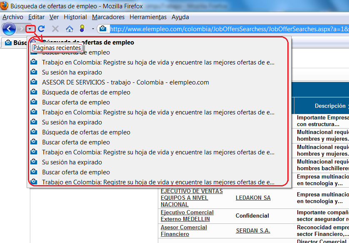Image resolution: width=349 pixels, height=243 pixels.
Task: Click the 'Reconocidad empre...' description cell
Action: tap(323, 231)
